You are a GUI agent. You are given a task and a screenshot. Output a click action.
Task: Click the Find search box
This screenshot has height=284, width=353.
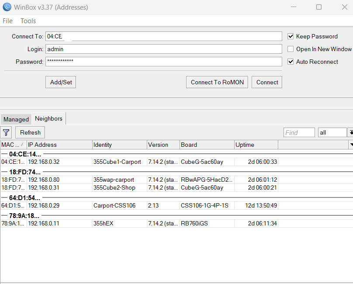click(x=299, y=132)
